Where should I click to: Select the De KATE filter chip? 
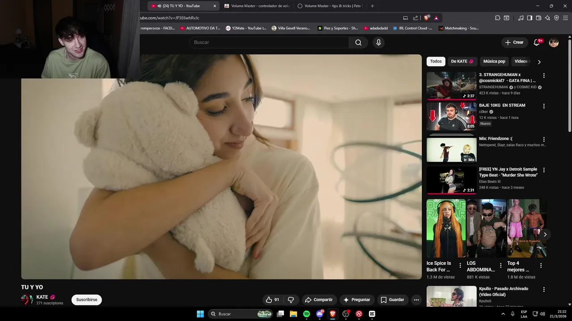[x=462, y=62]
